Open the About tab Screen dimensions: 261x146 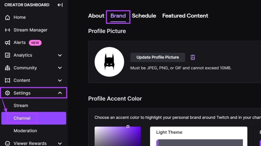[x=96, y=16]
